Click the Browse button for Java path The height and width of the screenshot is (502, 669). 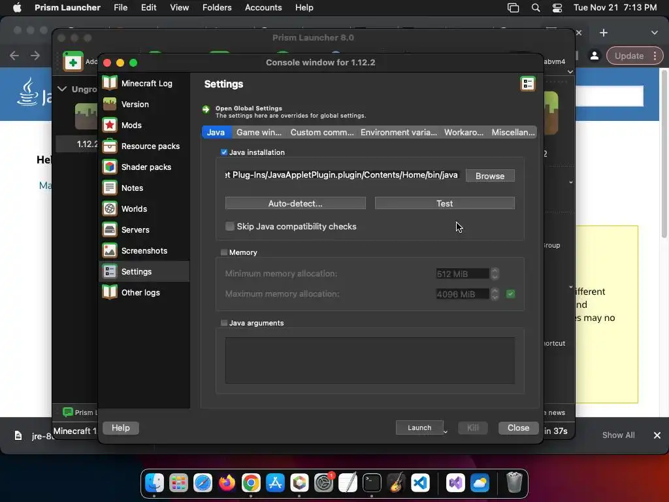coord(490,176)
